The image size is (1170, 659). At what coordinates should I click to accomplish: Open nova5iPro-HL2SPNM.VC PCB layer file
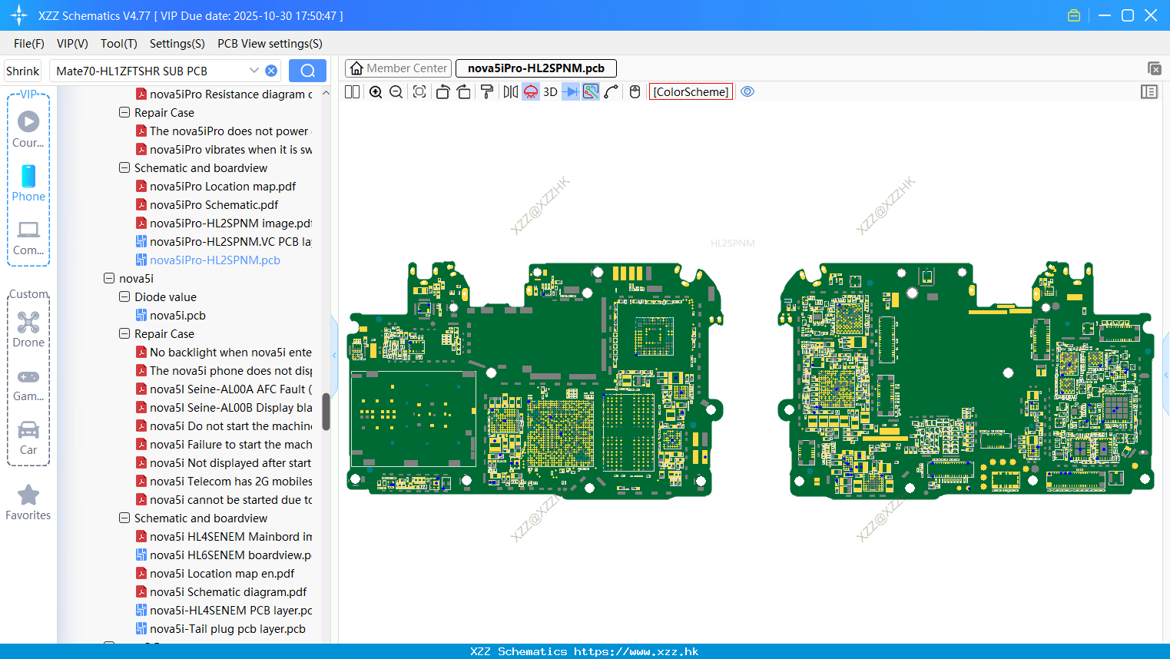224,241
